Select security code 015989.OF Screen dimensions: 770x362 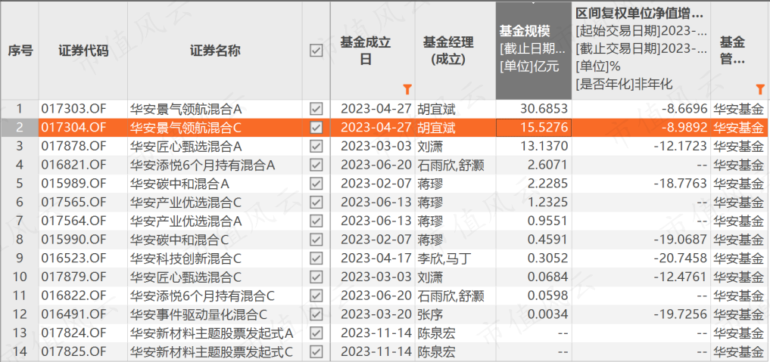[73, 184]
